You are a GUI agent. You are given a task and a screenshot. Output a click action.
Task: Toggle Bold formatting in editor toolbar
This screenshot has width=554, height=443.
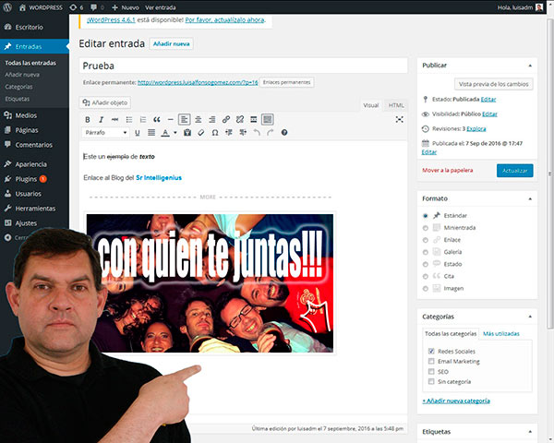click(x=88, y=120)
